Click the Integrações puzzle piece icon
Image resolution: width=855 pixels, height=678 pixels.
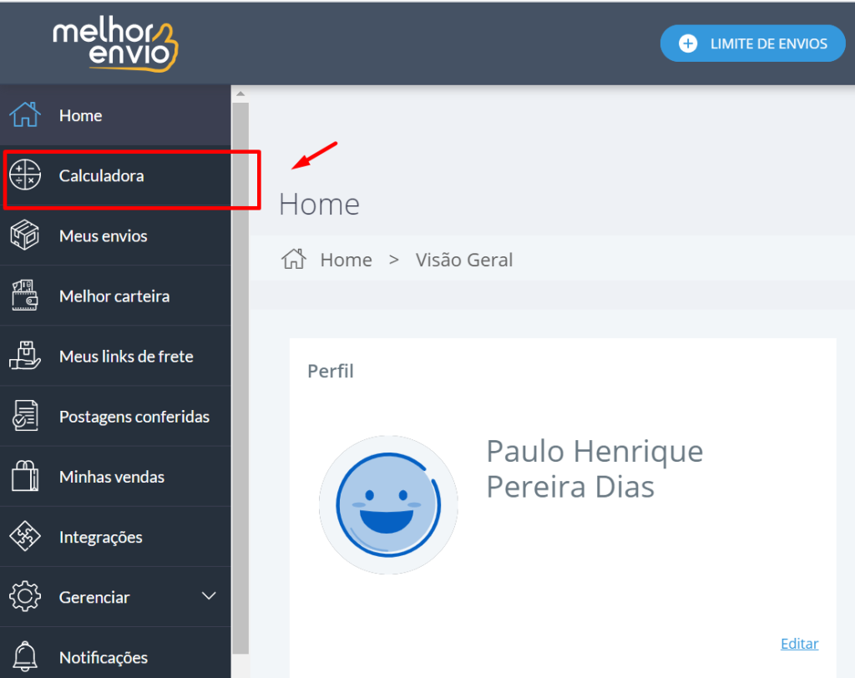pos(26,536)
